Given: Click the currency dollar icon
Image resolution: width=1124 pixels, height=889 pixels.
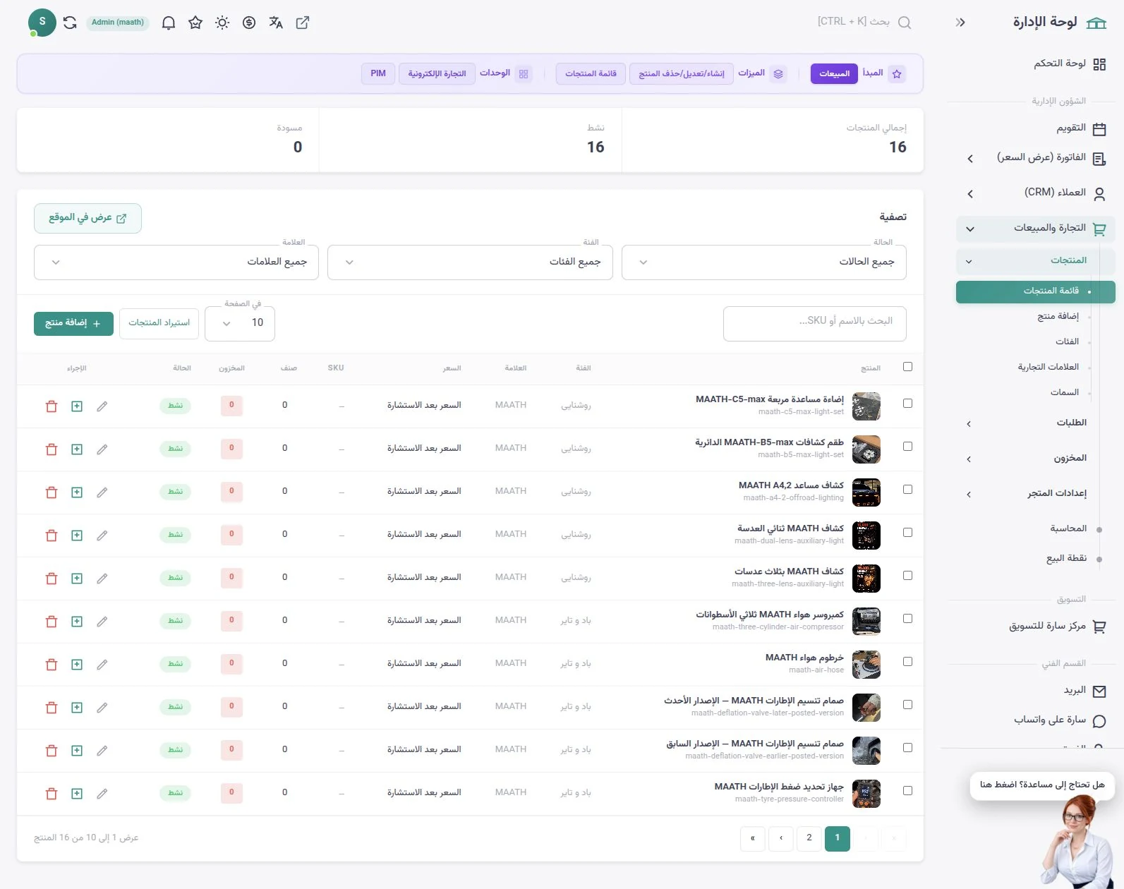Looking at the screenshot, I should pyautogui.click(x=249, y=23).
